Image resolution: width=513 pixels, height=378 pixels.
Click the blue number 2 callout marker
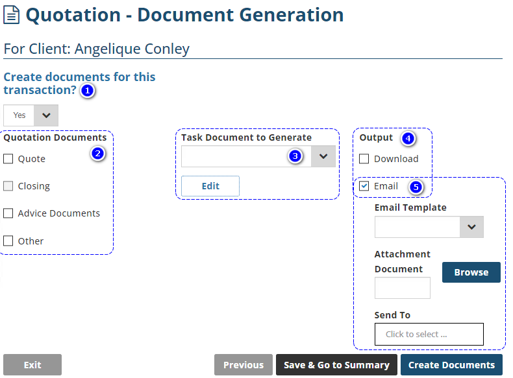point(97,154)
